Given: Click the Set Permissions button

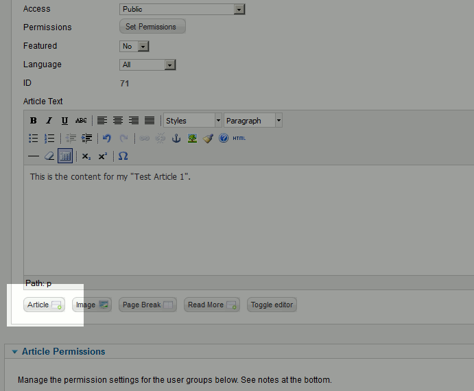Looking at the screenshot, I should [x=152, y=27].
